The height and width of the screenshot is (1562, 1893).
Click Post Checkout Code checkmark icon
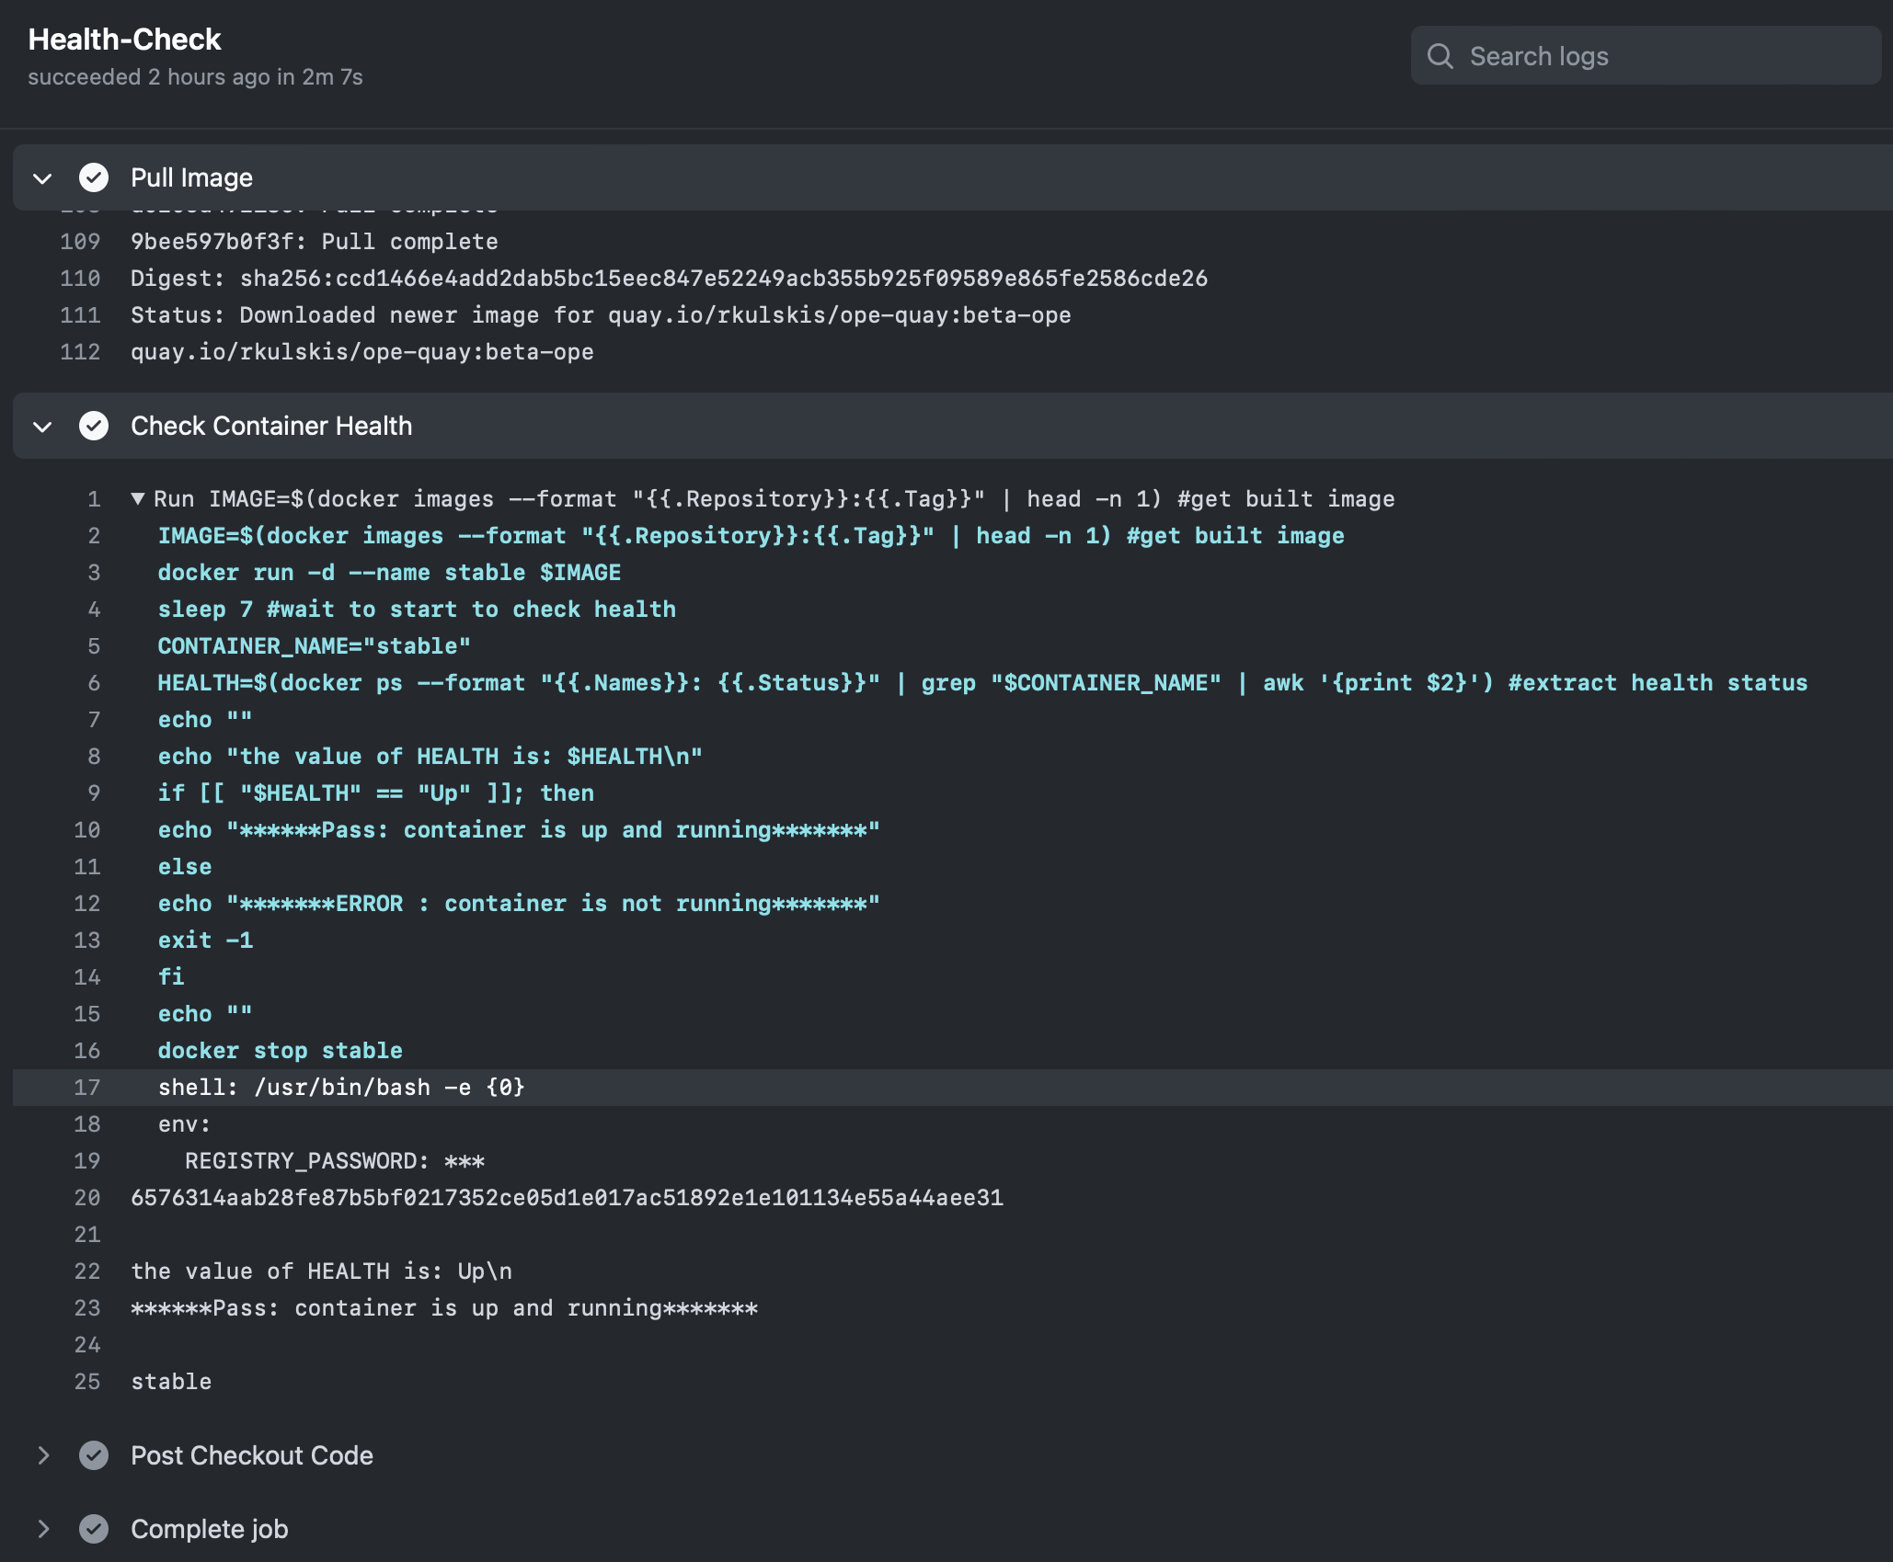click(x=94, y=1455)
